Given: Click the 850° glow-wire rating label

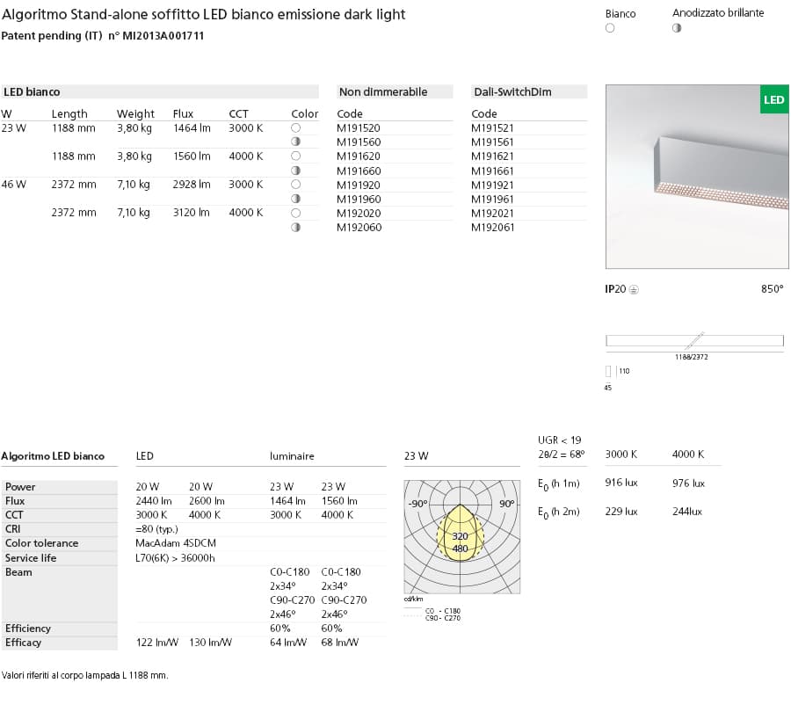Looking at the screenshot, I should point(773,289).
